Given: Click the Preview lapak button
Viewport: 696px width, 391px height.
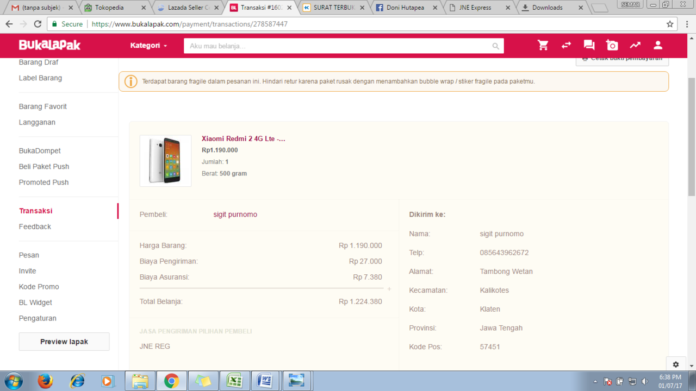Looking at the screenshot, I should click(x=64, y=342).
